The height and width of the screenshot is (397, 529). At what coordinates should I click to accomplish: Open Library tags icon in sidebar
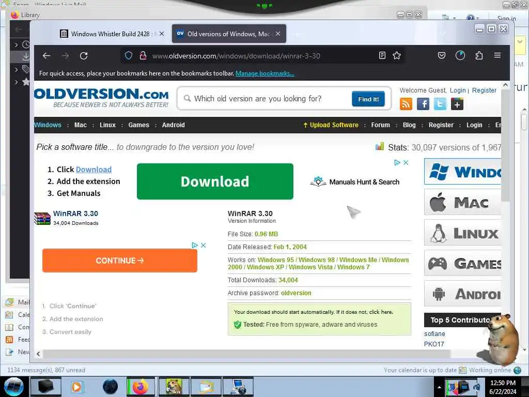point(26,69)
